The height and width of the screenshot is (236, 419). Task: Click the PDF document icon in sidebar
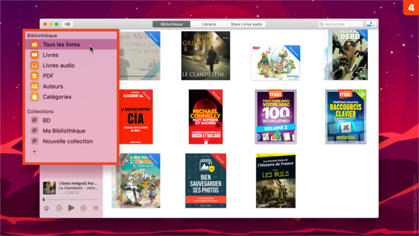click(x=34, y=76)
